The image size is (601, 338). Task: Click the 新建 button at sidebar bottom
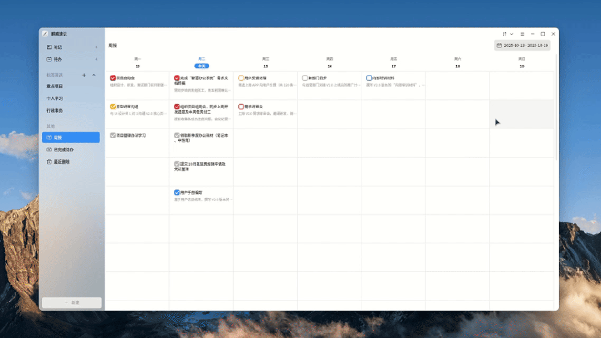click(72, 303)
